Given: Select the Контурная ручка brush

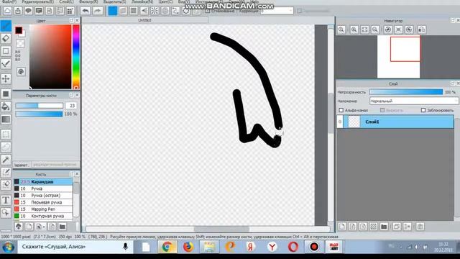Looking at the screenshot, I should click(43, 216).
